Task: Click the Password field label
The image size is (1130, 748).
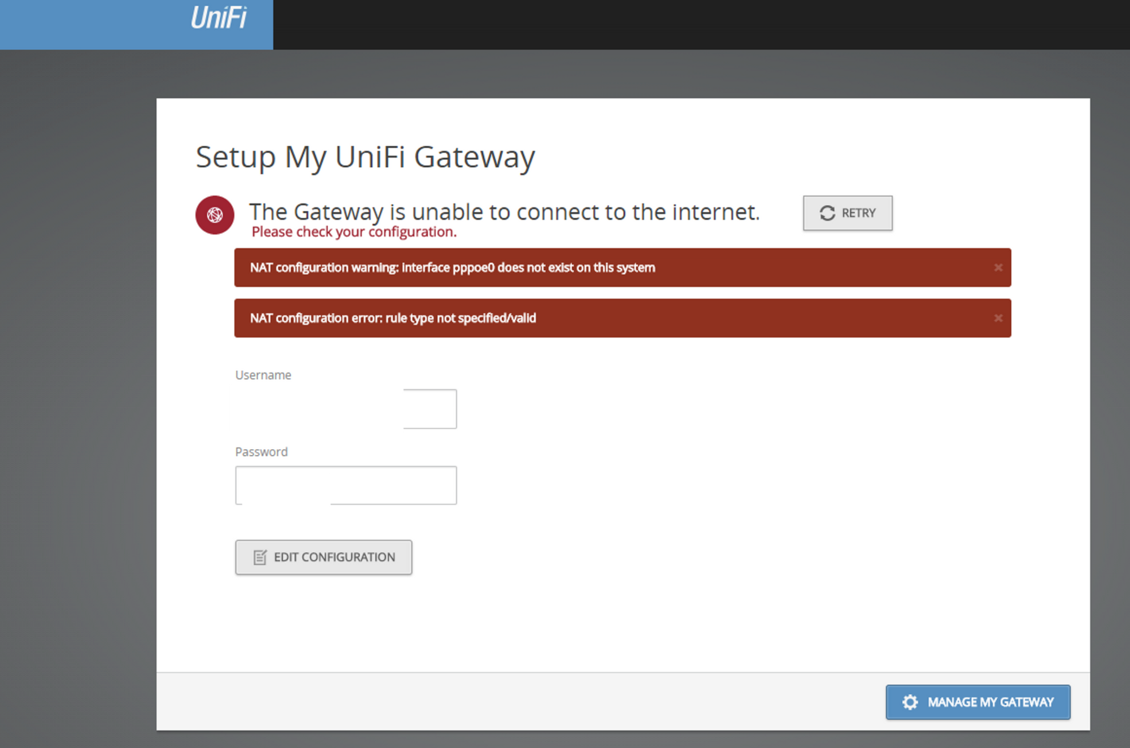Action: tap(261, 452)
